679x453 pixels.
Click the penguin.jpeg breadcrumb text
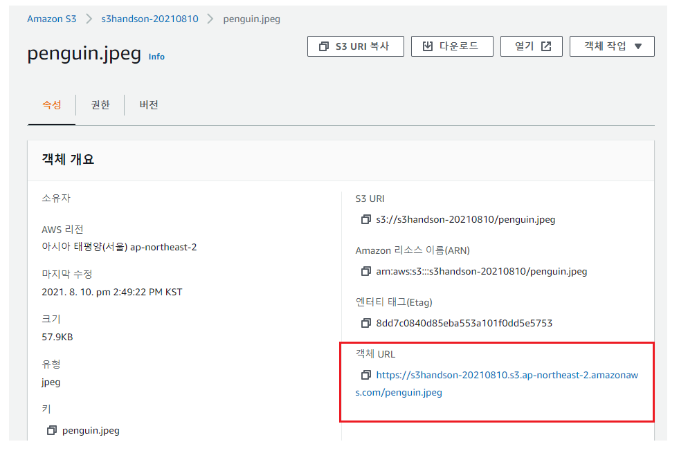pos(251,19)
